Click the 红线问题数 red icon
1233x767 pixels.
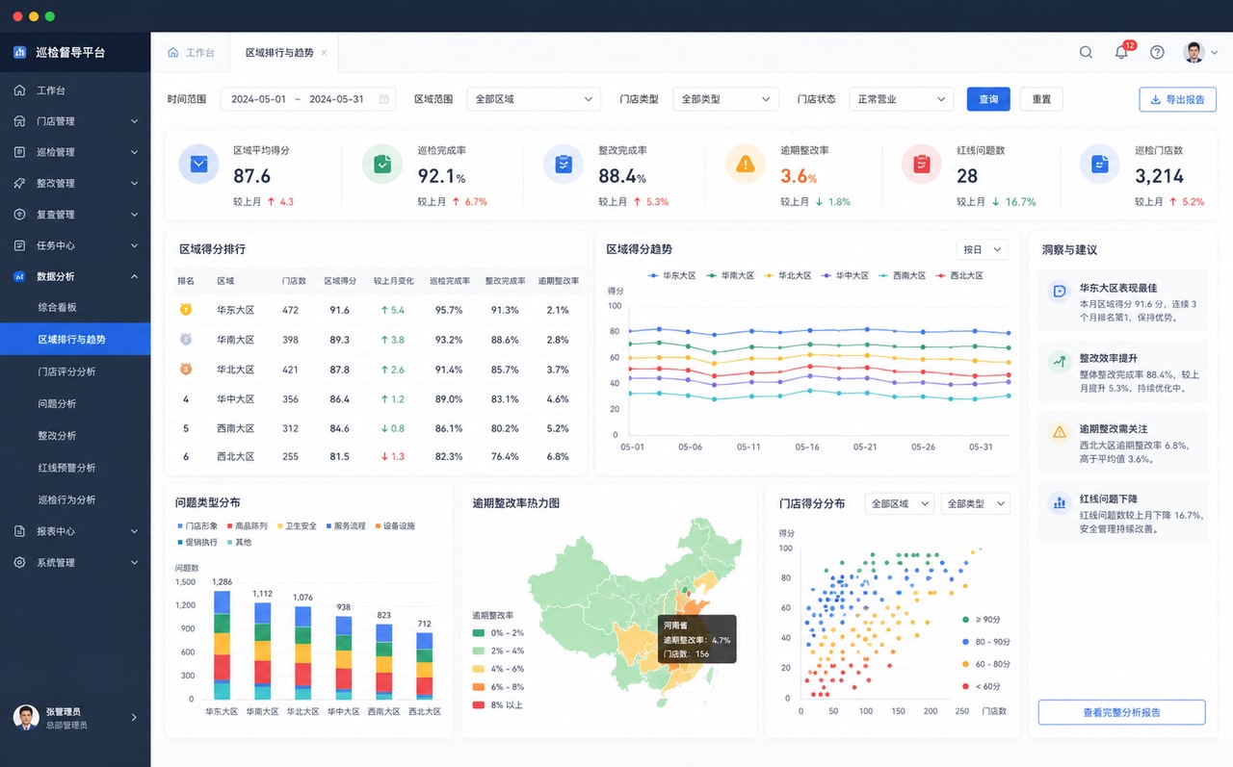coord(922,165)
